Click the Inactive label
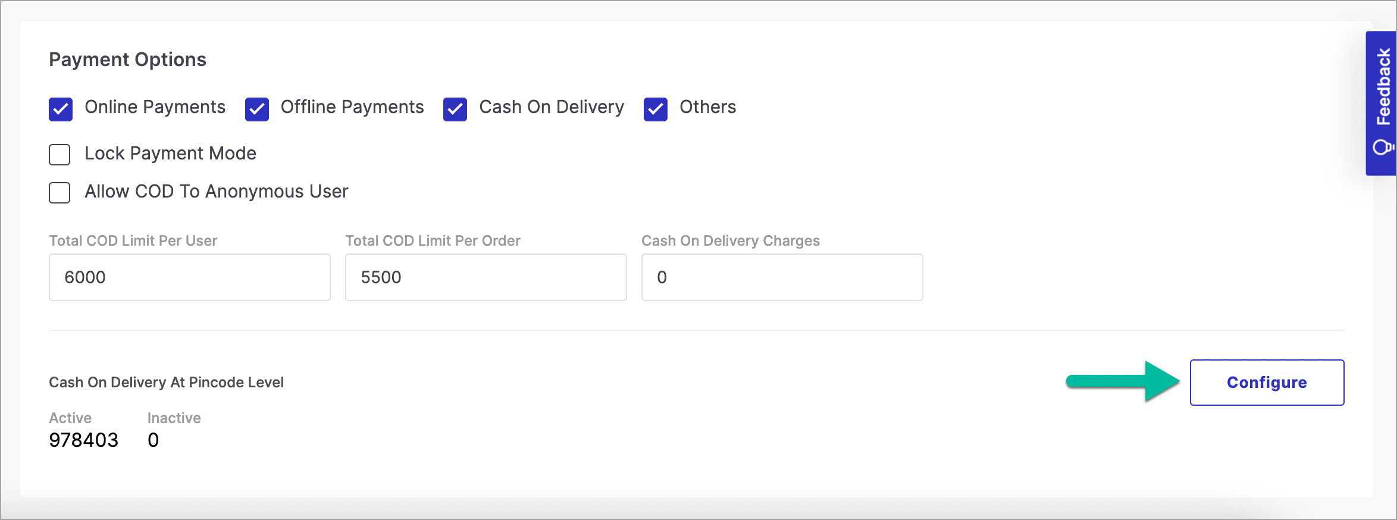 pos(174,418)
